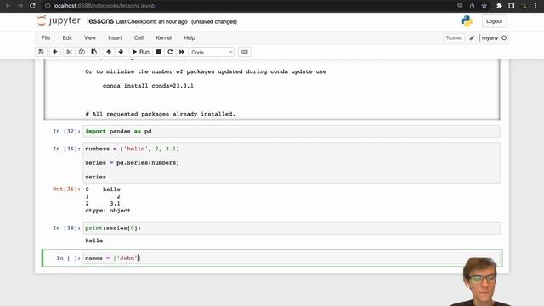Image resolution: width=544 pixels, height=306 pixels.
Task: Go forward in the browser
Action: pos(20,6)
